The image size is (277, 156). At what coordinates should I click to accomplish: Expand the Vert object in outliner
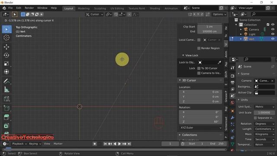pyautogui.click(x=241, y=39)
